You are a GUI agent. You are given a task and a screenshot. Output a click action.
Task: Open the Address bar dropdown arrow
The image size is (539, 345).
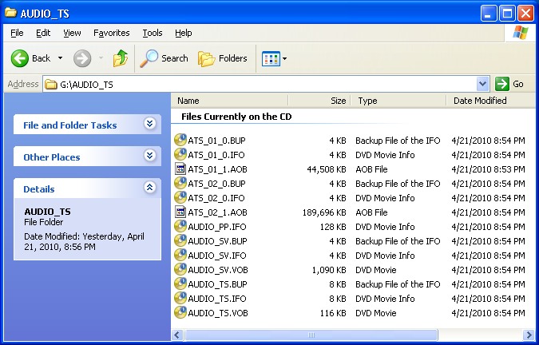click(482, 84)
